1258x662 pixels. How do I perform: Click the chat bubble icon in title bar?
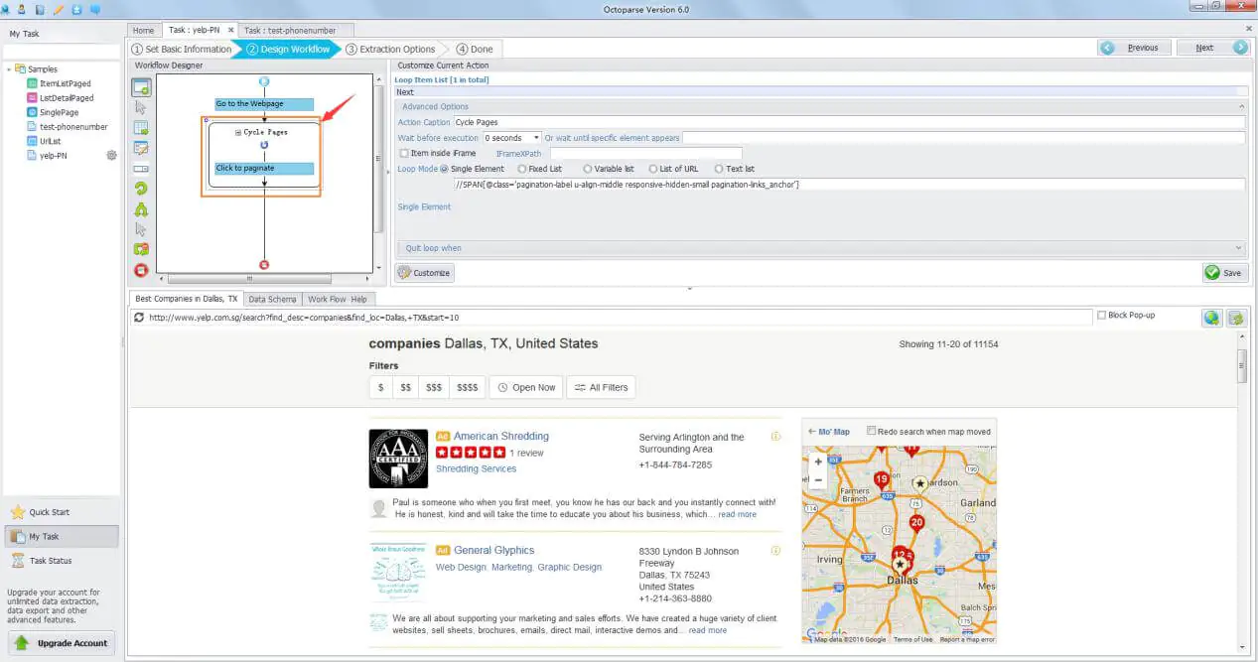point(95,9)
